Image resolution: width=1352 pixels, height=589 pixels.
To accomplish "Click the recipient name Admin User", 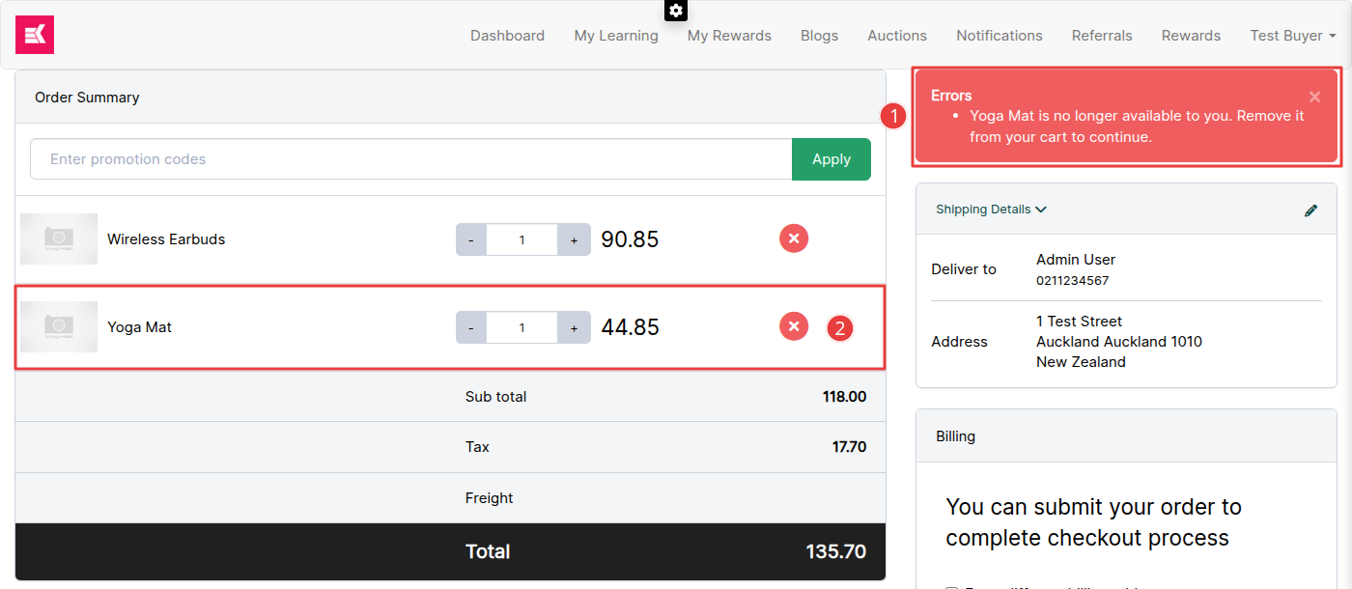I will click(1076, 260).
